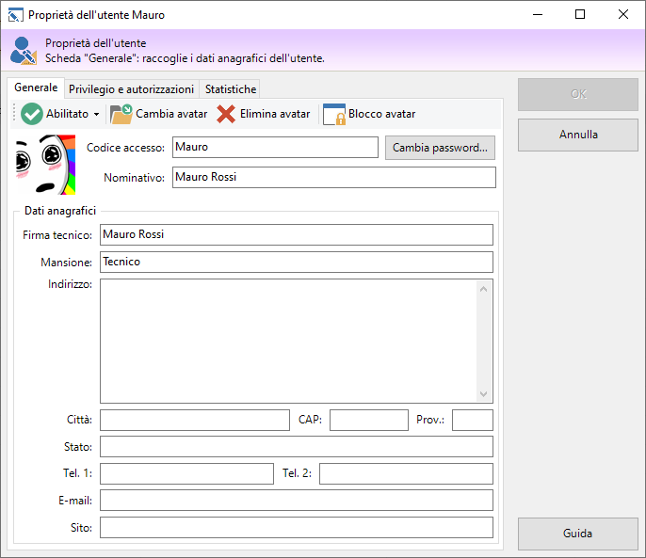Click the Annulla button

(577, 135)
